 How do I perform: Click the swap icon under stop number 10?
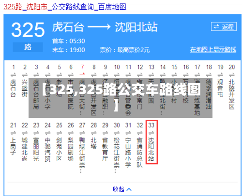point(117,75)
